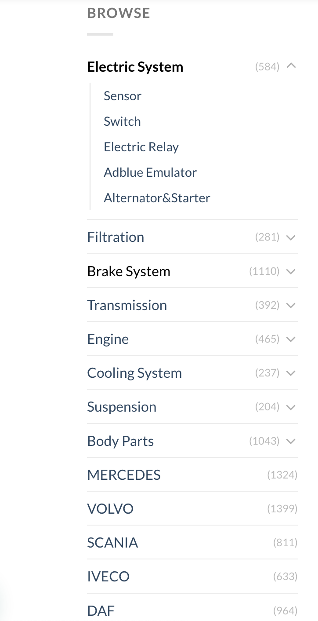Screen dimensions: 318x621
Task: Open the Sensor subcategory
Action: click(x=123, y=96)
